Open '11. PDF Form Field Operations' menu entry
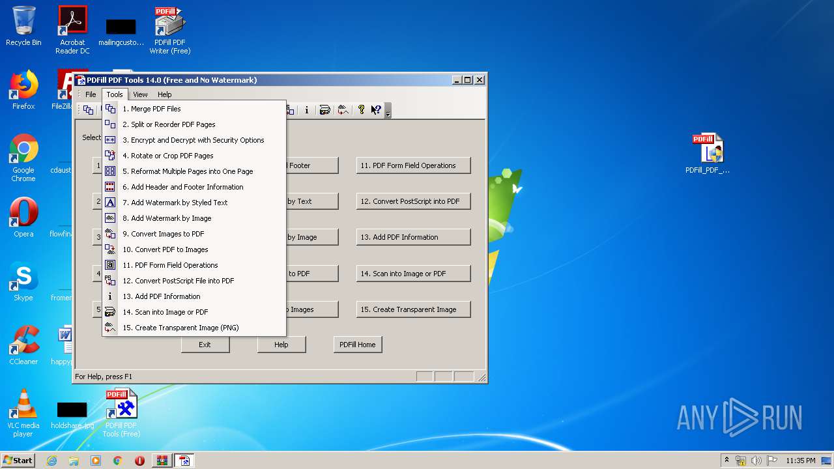This screenshot has width=834, height=469. click(194, 265)
